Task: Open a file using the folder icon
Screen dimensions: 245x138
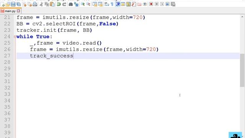Action: [x=8, y=4]
